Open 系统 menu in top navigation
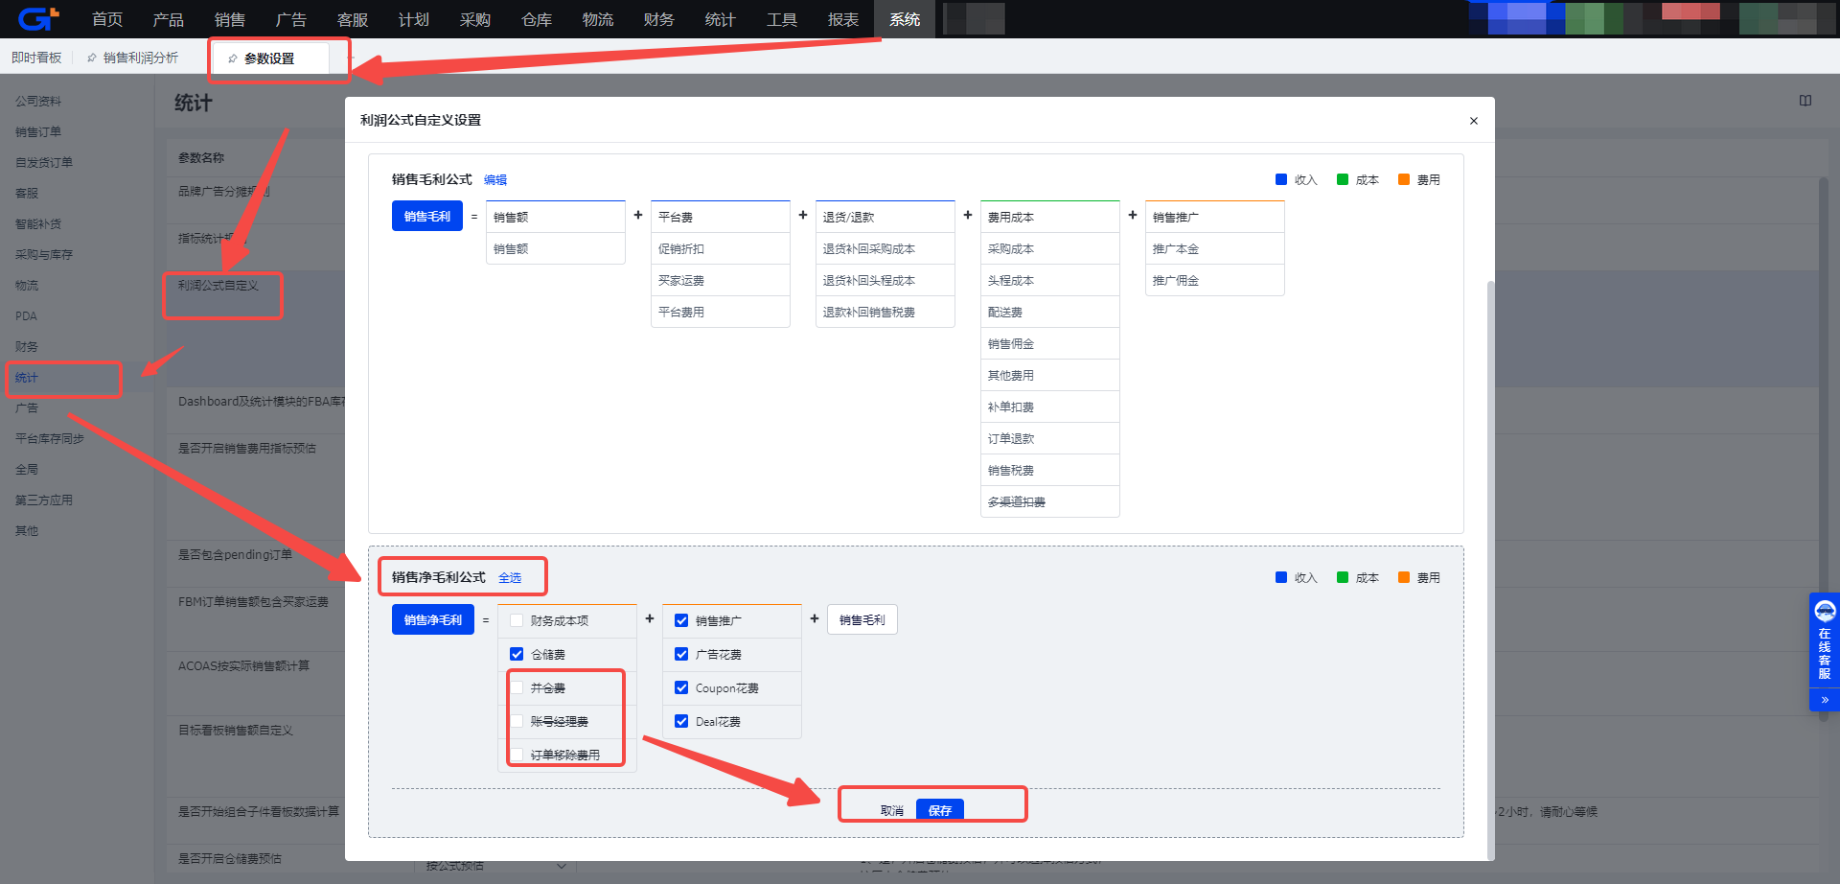Screen dimensions: 1840x884 point(905,19)
